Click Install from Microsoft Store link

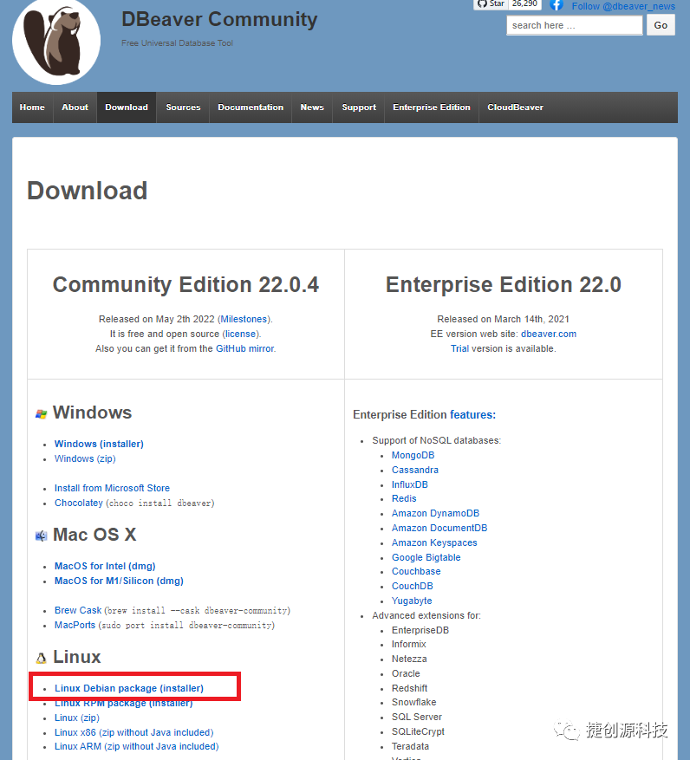(x=112, y=488)
